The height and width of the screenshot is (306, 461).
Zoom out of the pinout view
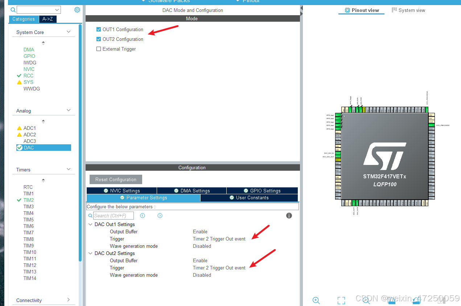366,300
